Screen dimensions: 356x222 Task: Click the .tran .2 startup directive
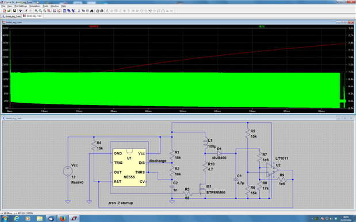click(x=120, y=203)
